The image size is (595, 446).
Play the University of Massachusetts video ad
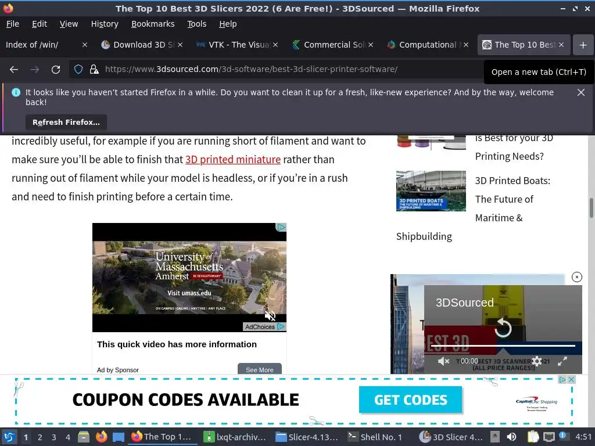coord(189,278)
